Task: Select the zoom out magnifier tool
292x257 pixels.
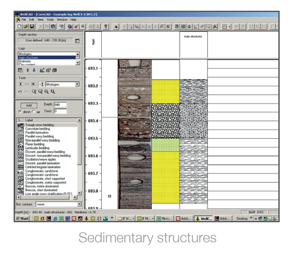Action: point(53,91)
